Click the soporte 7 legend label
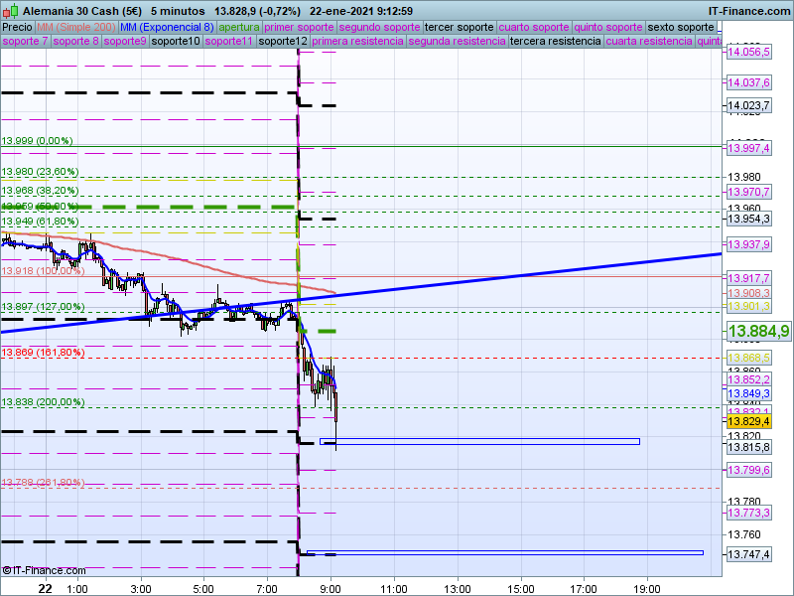Image resolution: width=794 pixels, height=596 pixels. (x=25, y=41)
